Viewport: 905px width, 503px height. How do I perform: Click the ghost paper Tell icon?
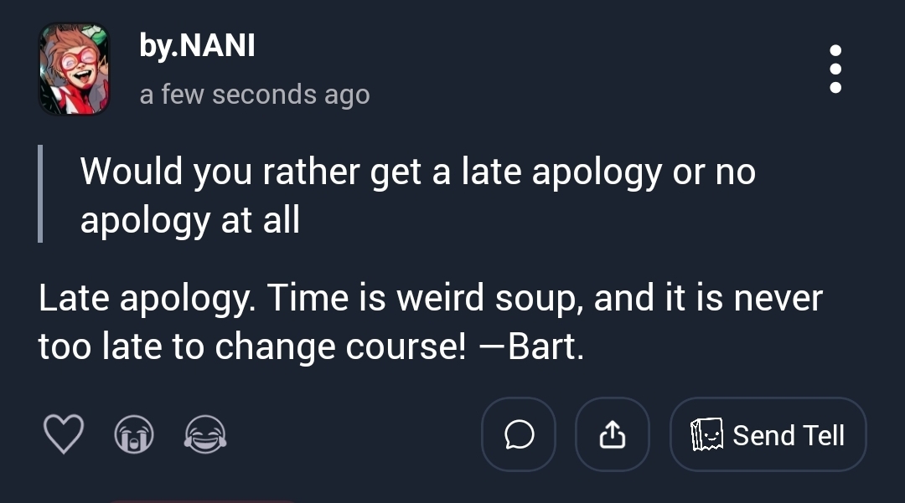[x=706, y=435]
